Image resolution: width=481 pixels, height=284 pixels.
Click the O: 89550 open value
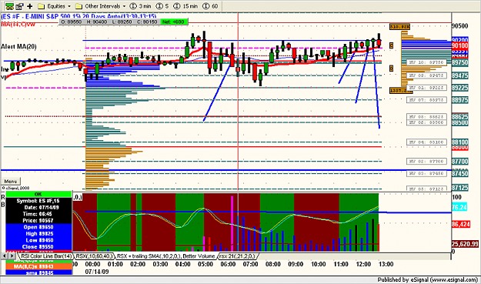(x=71, y=22)
